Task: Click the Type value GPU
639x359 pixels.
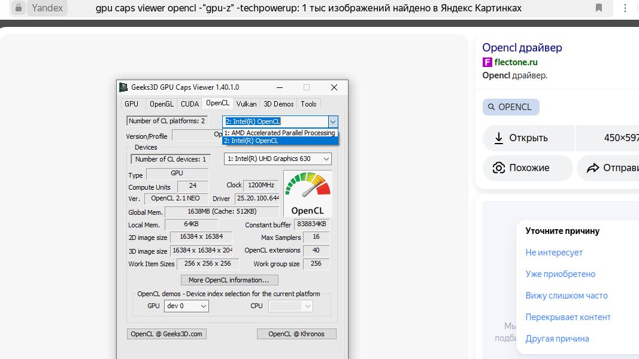Action: 177,174
